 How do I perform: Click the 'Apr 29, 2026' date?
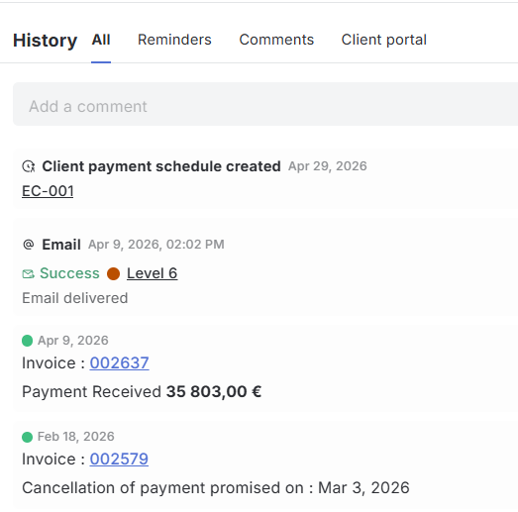[328, 166]
